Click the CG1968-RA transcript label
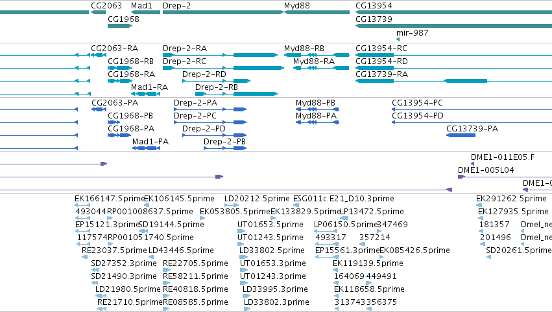Screen dimensions: 552x312 tap(131, 74)
